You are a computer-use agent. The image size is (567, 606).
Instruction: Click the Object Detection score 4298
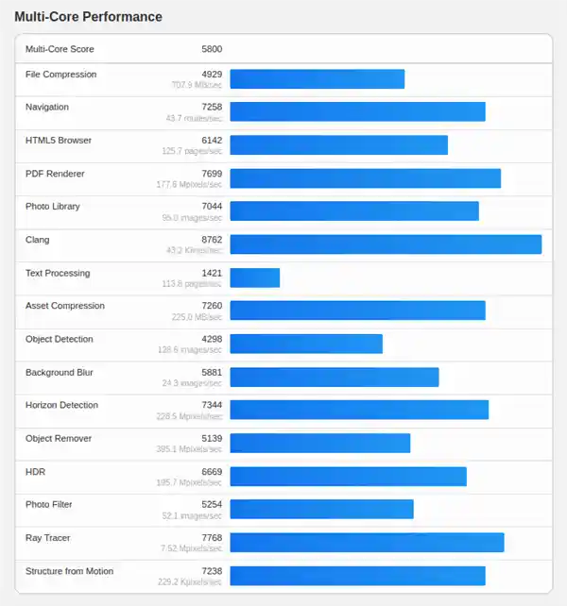click(212, 339)
